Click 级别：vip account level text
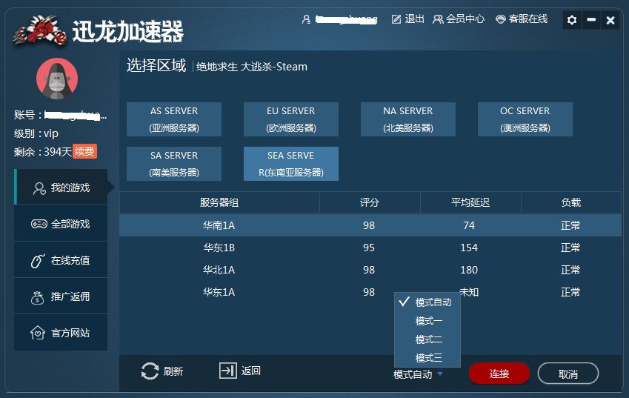Image resolution: width=629 pixels, height=398 pixels. [x=36, y=133]
